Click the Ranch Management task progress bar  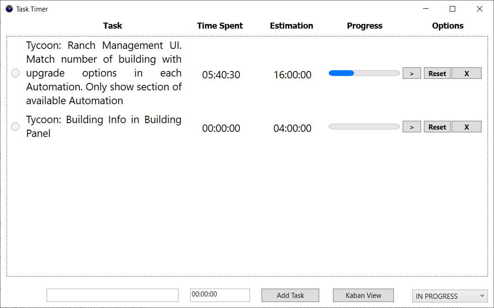click(364, 73)
